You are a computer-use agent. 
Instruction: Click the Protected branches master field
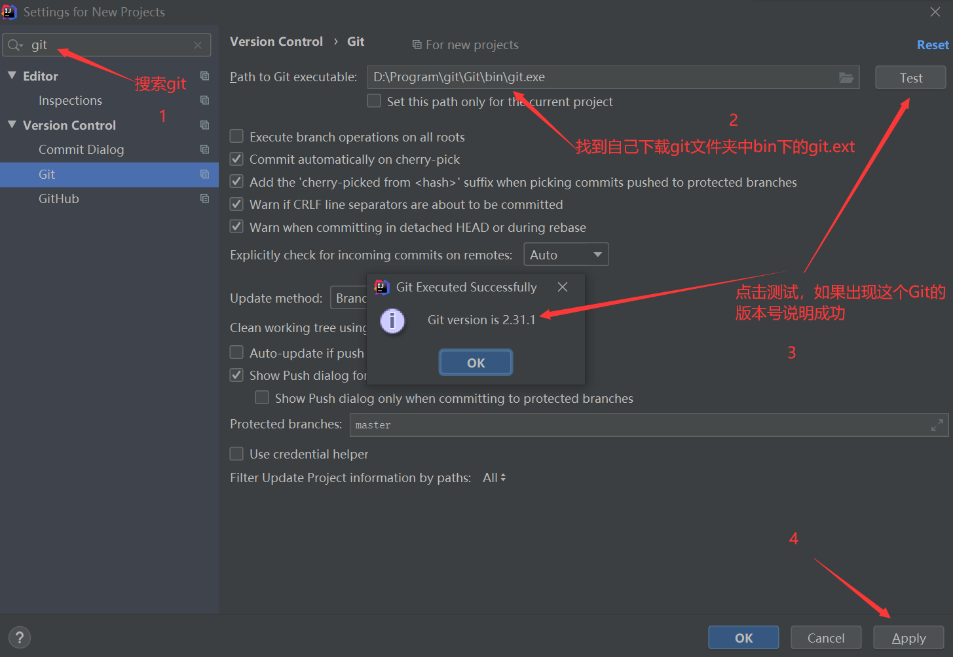(x=649, y=425)
